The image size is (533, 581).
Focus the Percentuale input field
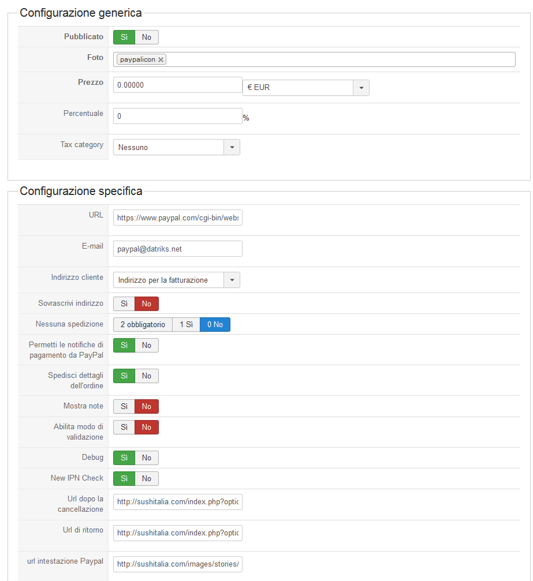(177, 116)
